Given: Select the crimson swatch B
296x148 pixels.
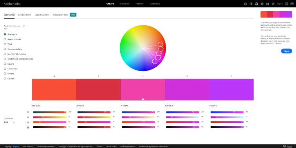Looking at the screenshot, I should (x=99, y=90).
